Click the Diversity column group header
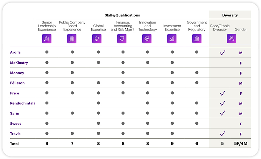This screenshot has height=159, width=261. tap(230, 15)
